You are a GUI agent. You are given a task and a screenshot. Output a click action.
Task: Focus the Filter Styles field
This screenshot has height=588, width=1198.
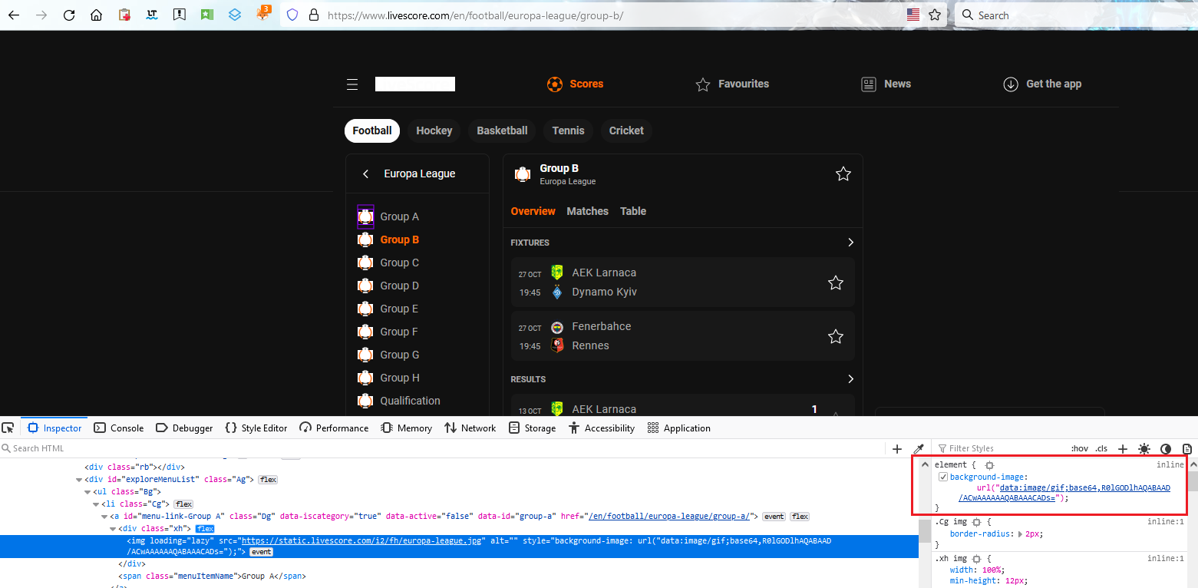pyautogui.click(x=998, y=448)
